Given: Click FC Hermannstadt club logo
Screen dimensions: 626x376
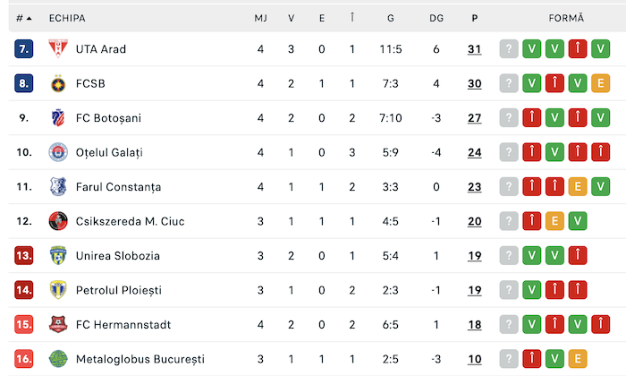Looking at the screenshot, I should [58, 325].
